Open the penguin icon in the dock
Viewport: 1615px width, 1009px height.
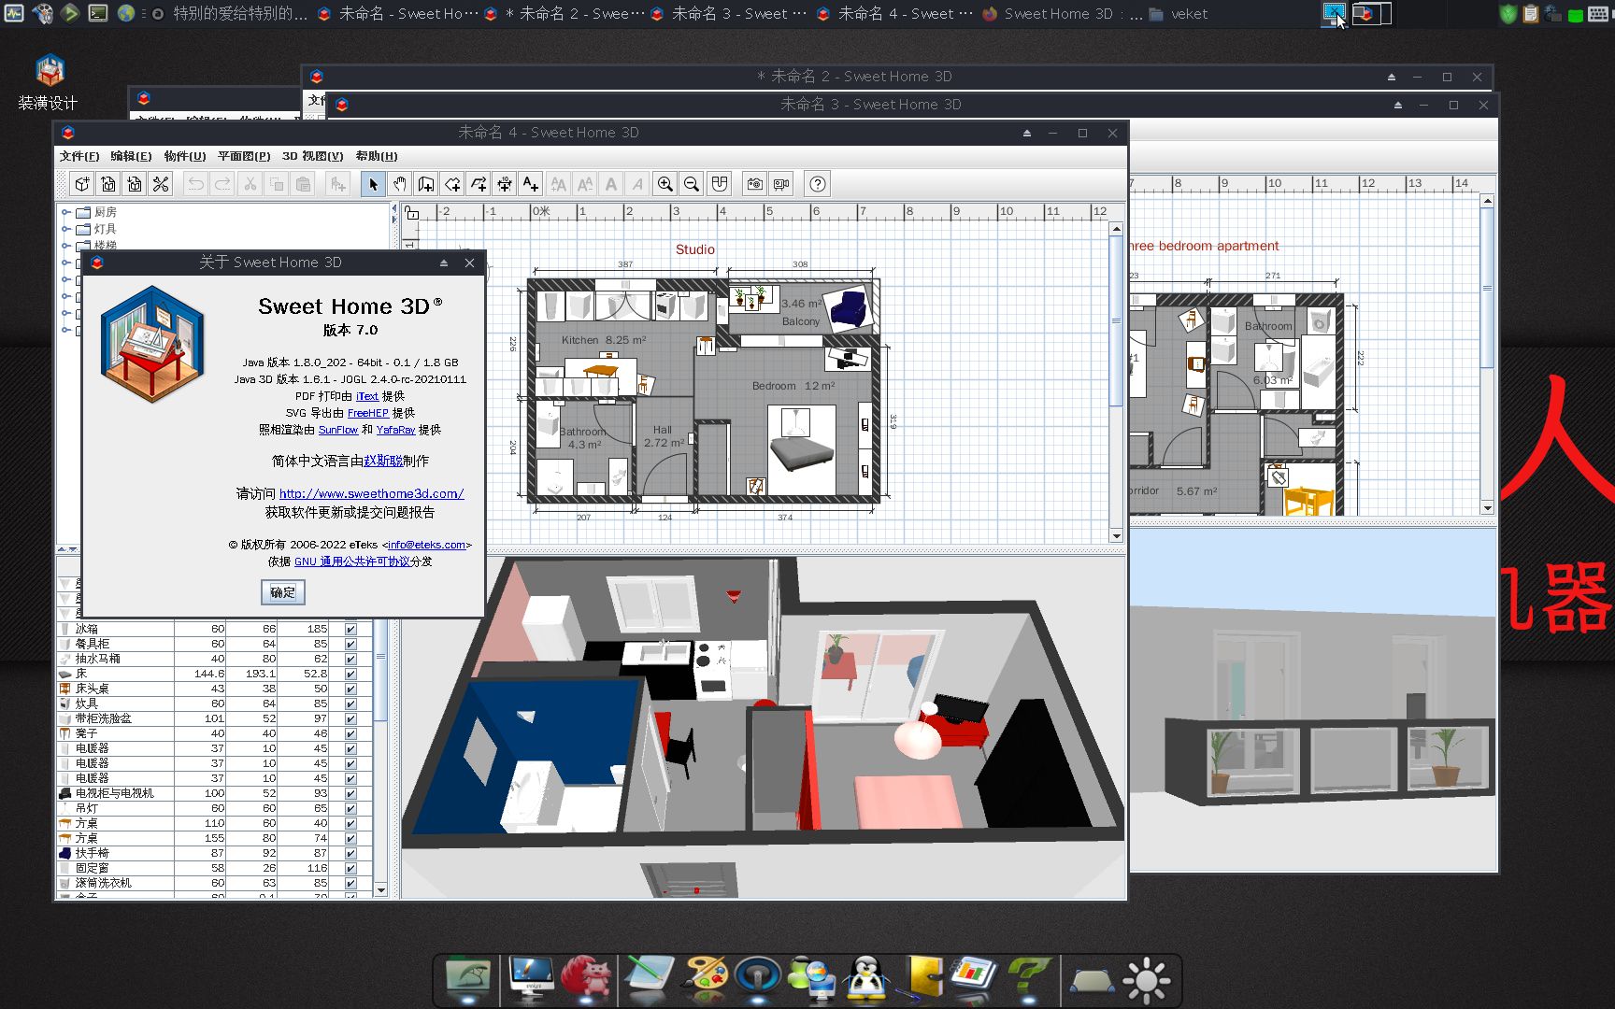(x=868, y=978)
